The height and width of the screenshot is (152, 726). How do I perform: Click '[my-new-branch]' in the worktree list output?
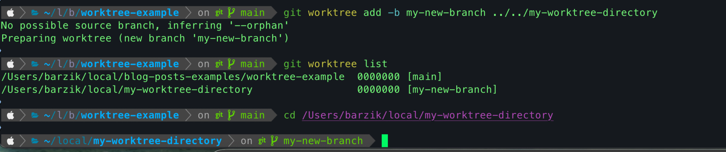coord(452,90)
